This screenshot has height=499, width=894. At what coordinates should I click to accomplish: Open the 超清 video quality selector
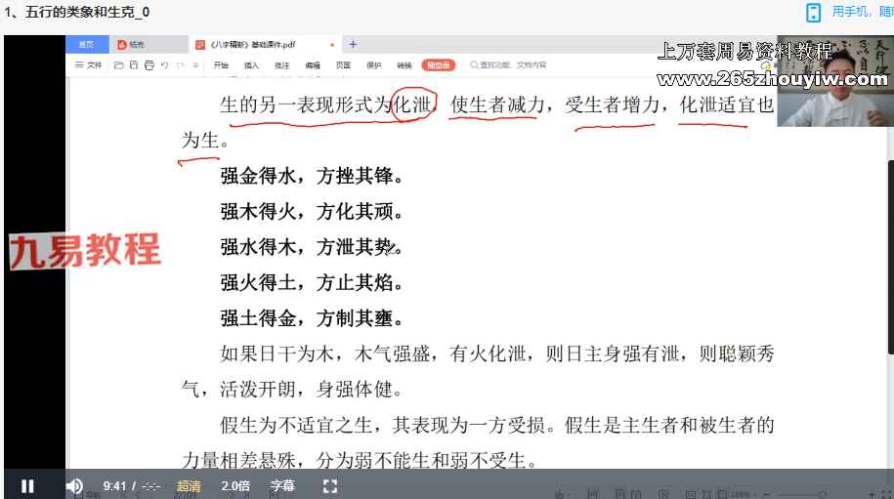coord(189,486)
